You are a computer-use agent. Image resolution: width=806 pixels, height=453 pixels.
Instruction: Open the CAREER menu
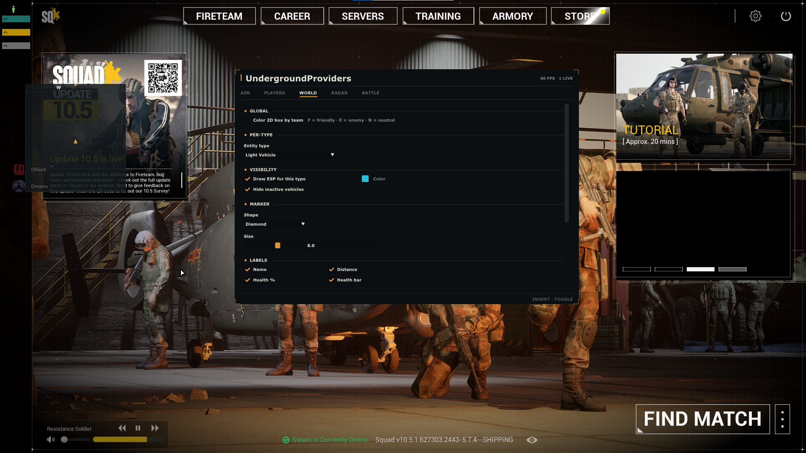coord(292,16)
